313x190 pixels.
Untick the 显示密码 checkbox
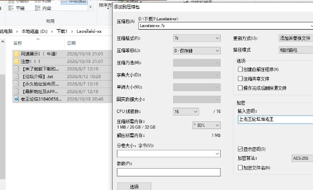(x=240, y=149)
